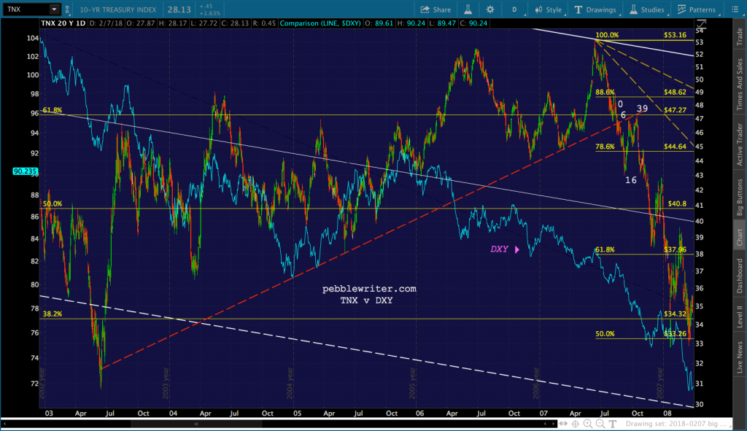Click the last price 28.13 in header

coord(179,9)
